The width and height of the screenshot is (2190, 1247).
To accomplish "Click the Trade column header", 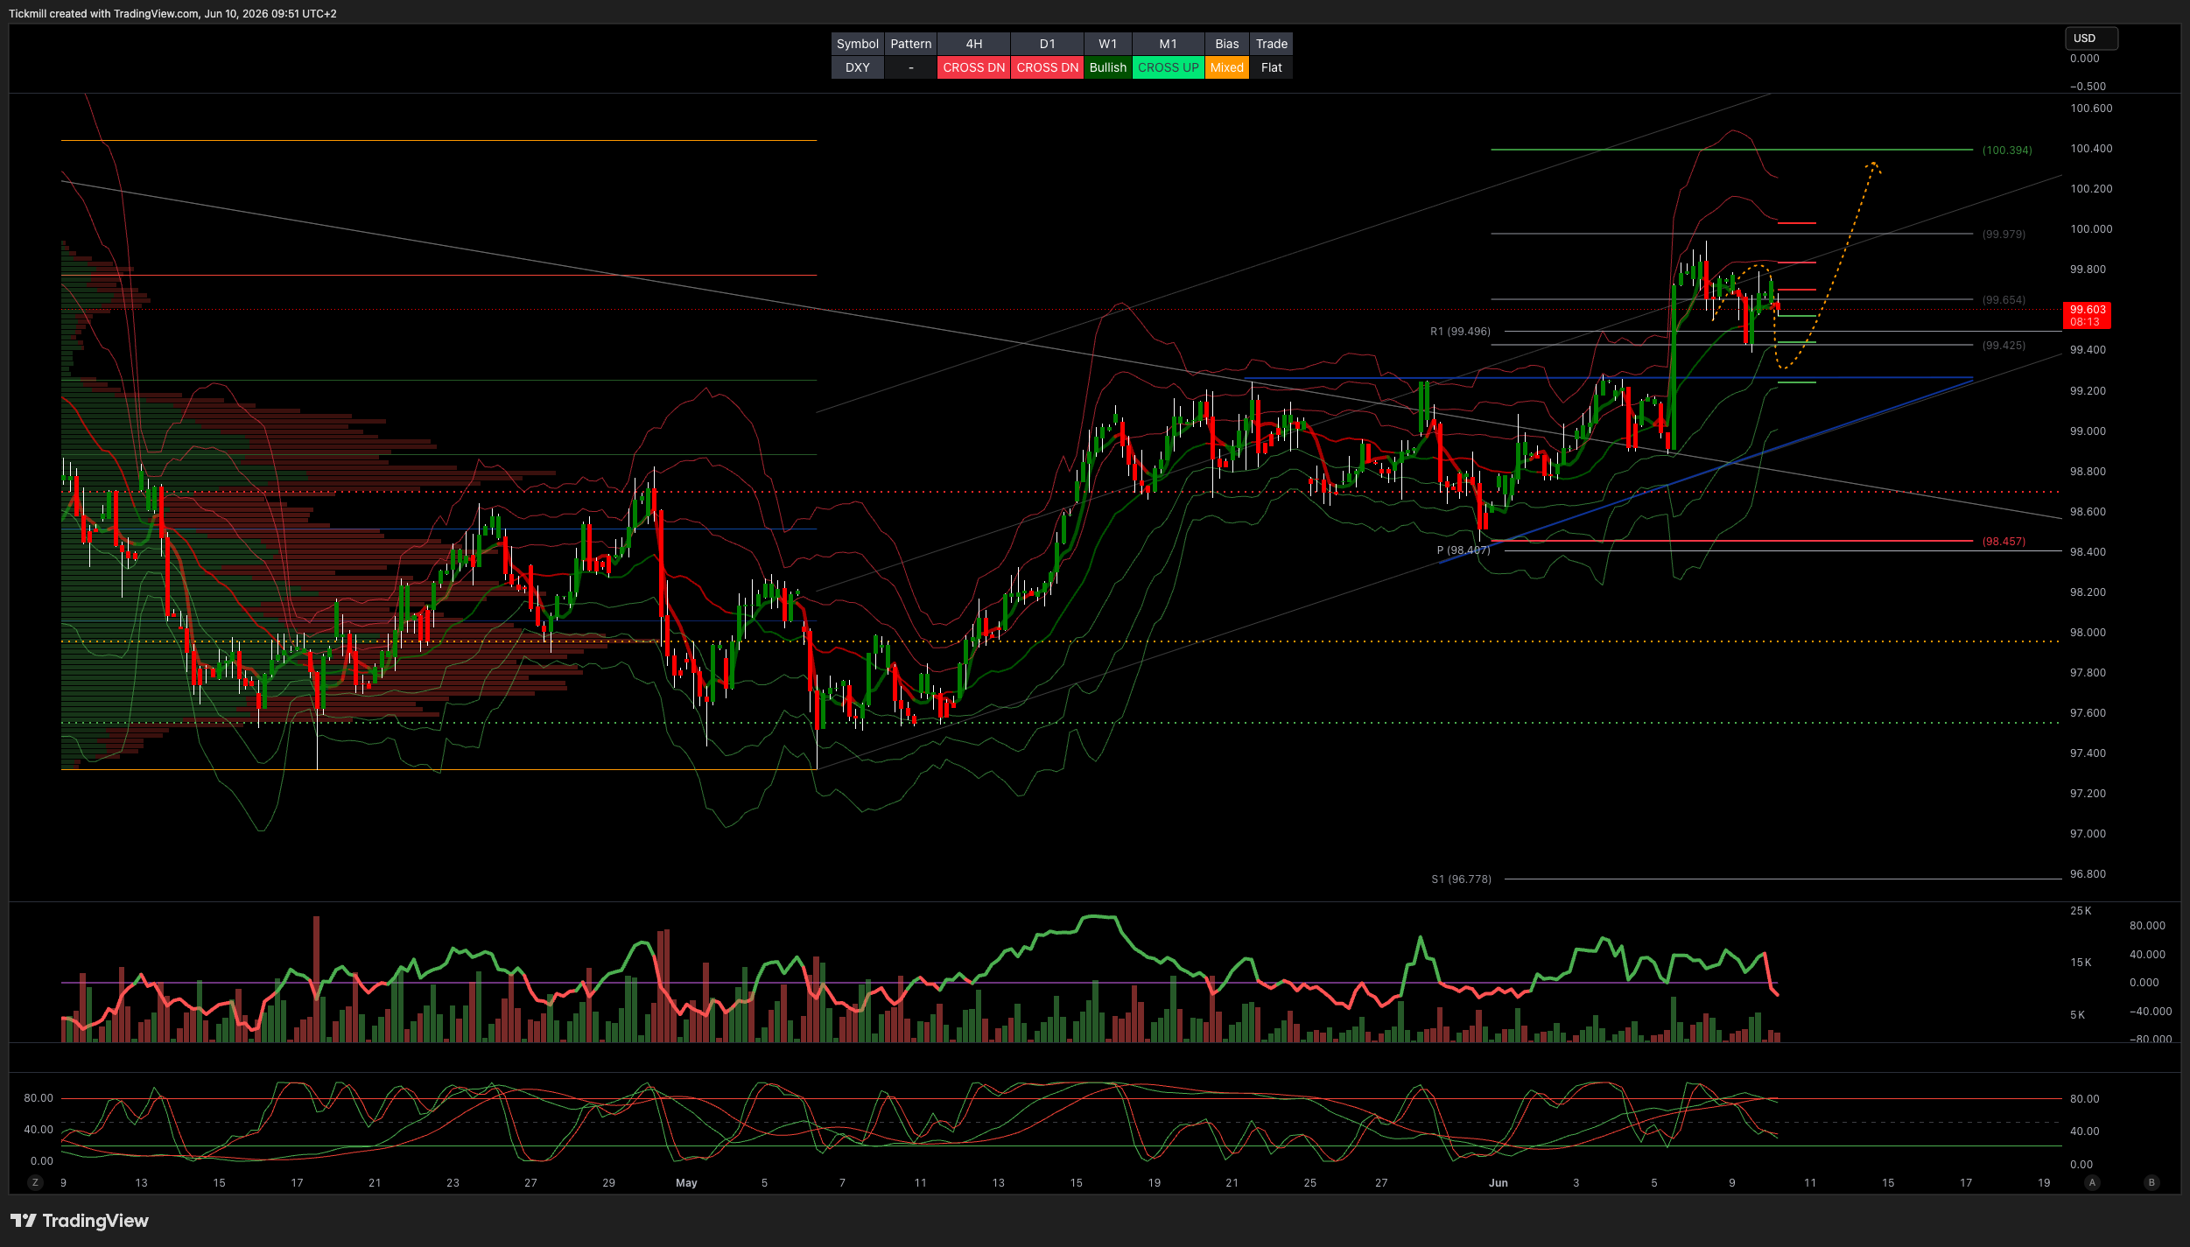I will 1271,44.
